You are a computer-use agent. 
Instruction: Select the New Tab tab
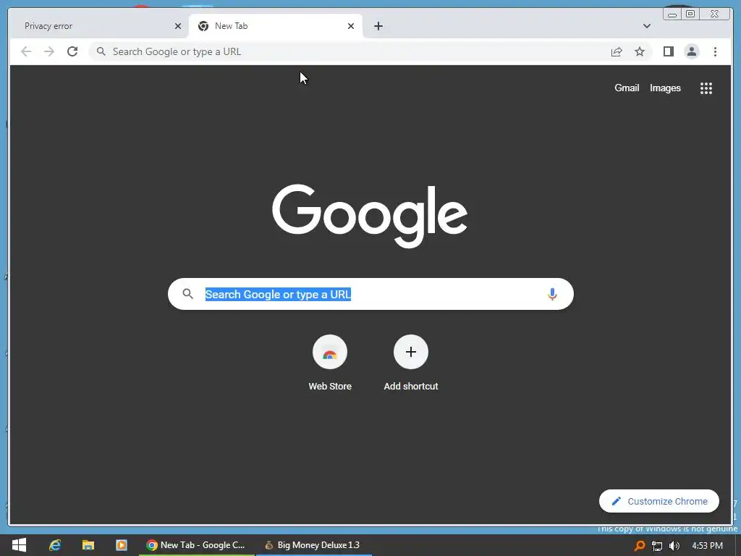pyautogui.click(x=276, y=26)
